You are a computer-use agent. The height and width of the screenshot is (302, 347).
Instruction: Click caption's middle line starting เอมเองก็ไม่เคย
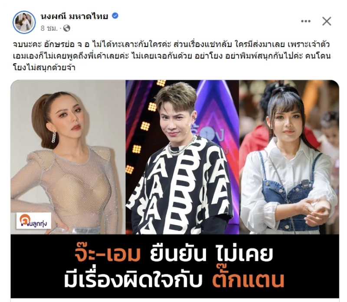coord(172,56)
